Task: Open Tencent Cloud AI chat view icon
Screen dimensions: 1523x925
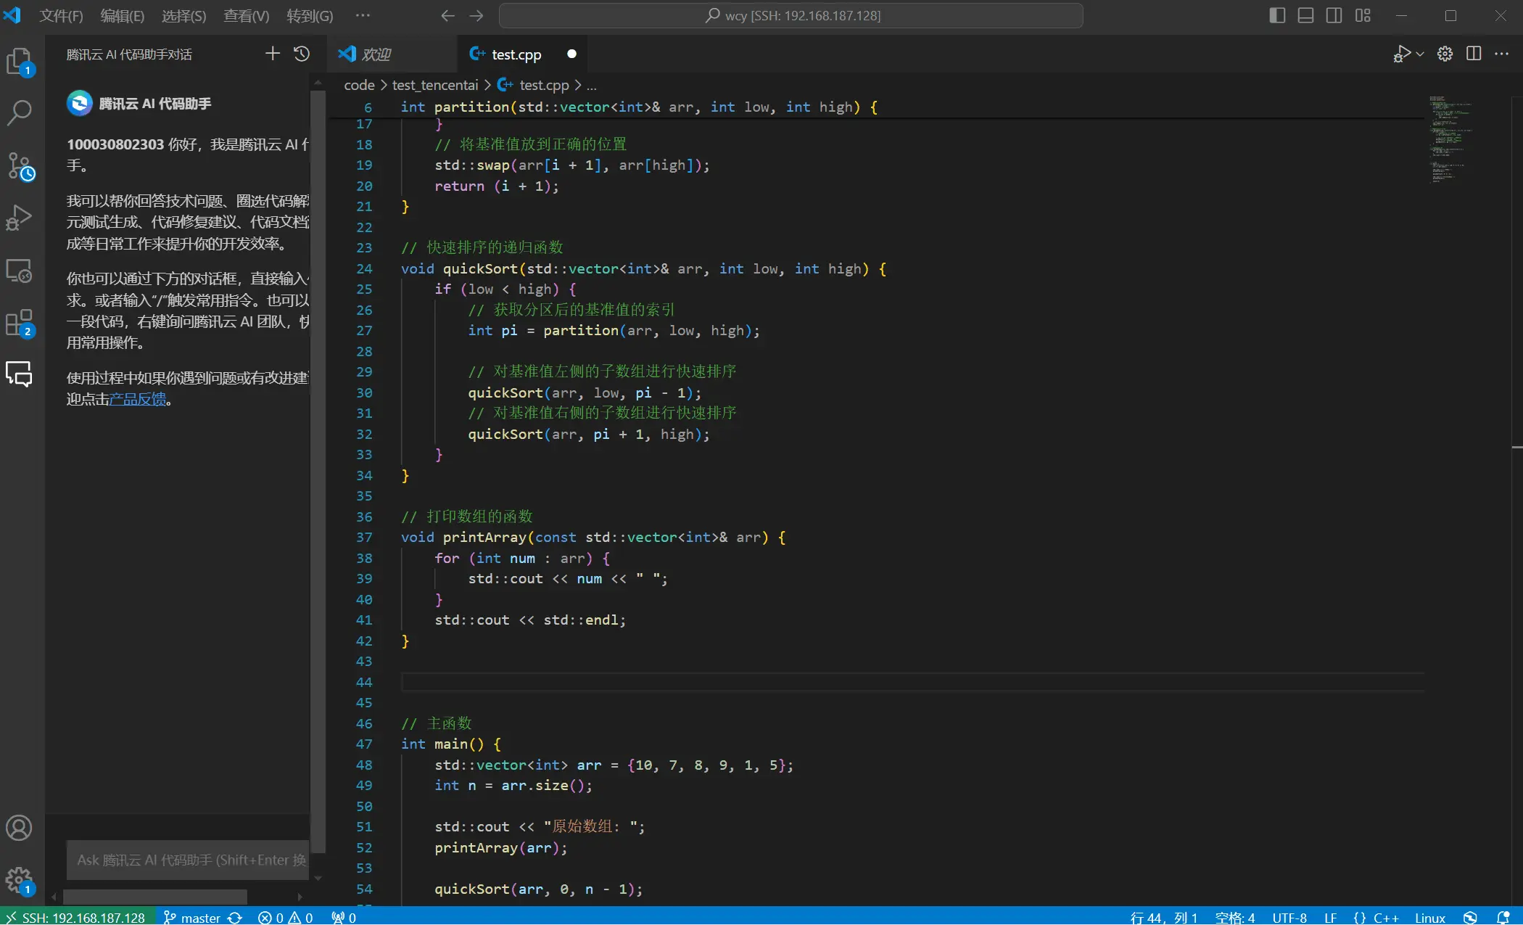Action: [x=20, y=374]
